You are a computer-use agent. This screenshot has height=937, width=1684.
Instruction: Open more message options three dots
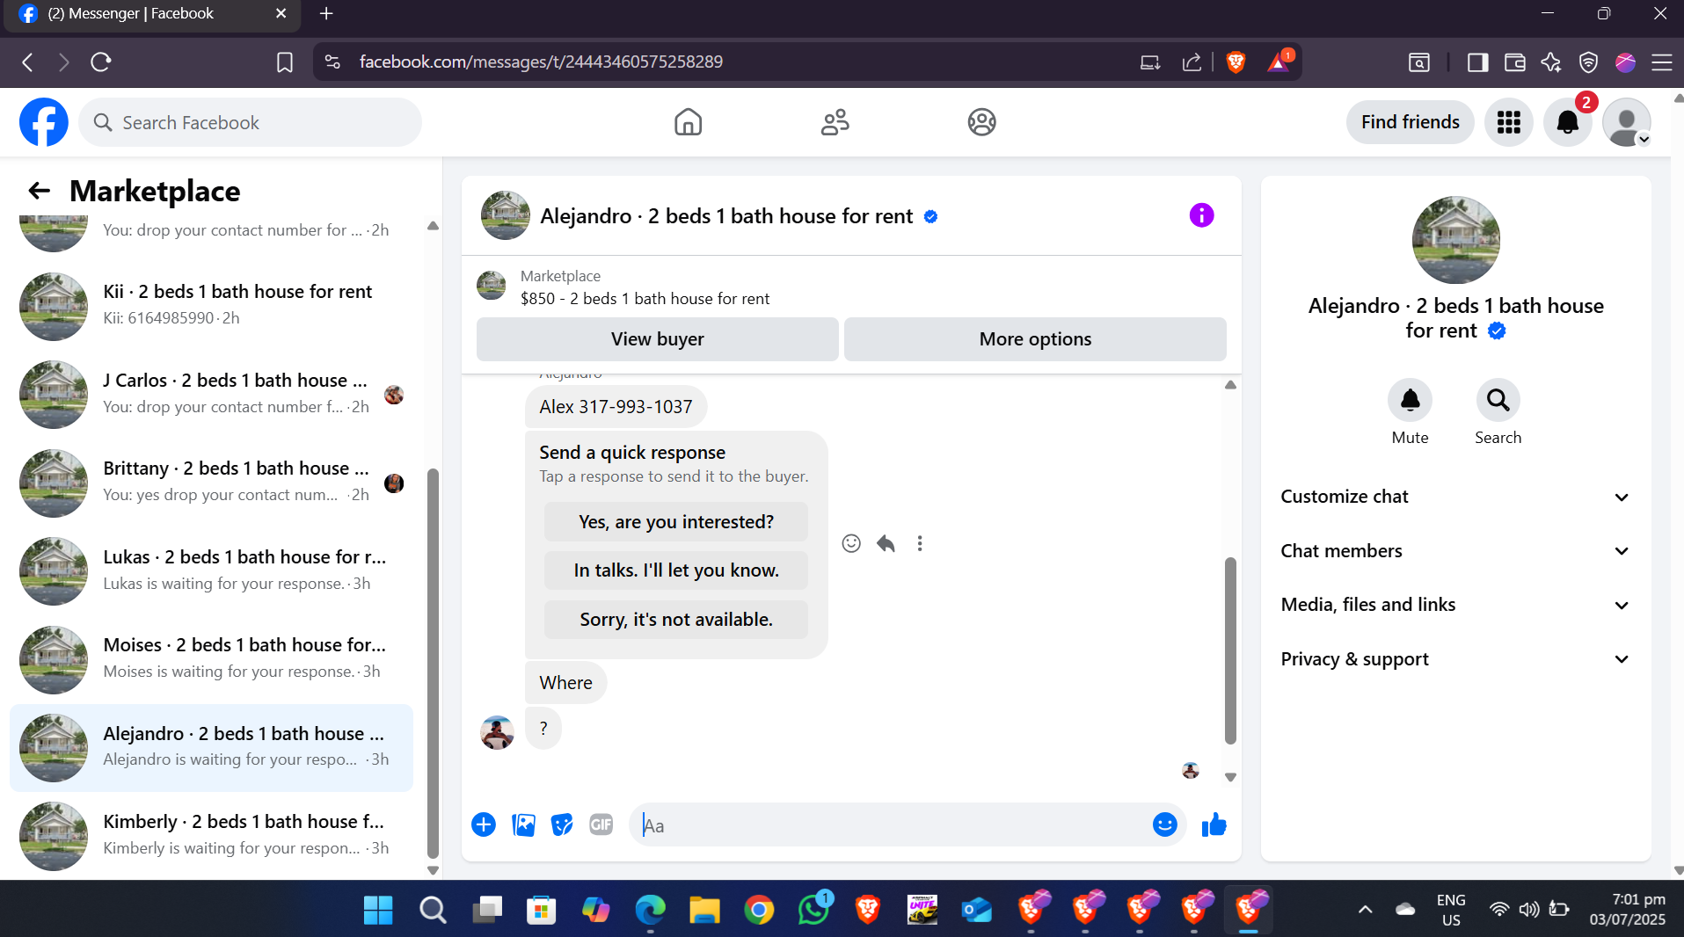click(920, 543)
